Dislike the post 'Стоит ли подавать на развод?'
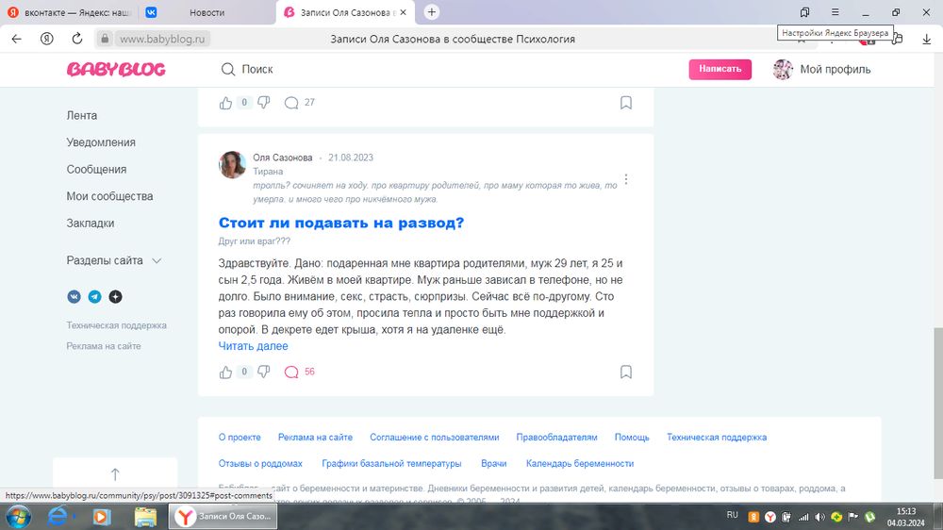This screenshot has width=943, height=530. pyautogui.click(x=263, y=372)
